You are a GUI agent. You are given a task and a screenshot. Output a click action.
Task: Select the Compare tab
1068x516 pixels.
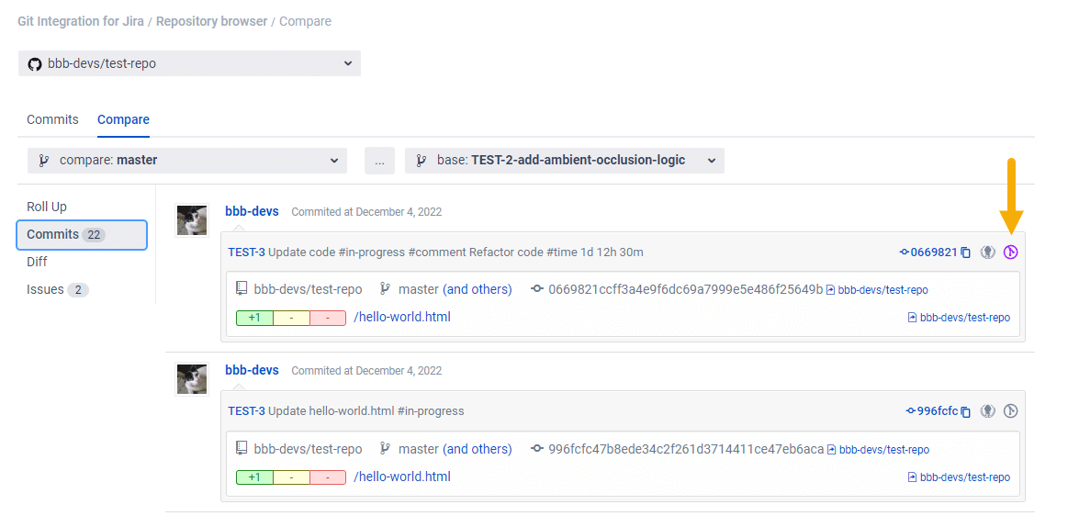tap(123, 119)
